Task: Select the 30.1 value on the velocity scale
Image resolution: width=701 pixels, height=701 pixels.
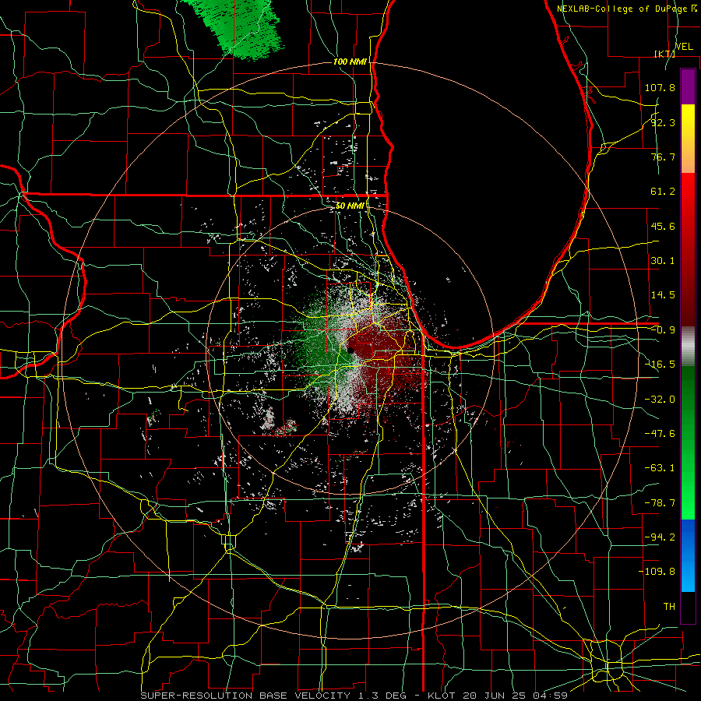Action: click(x=663, y=261)
